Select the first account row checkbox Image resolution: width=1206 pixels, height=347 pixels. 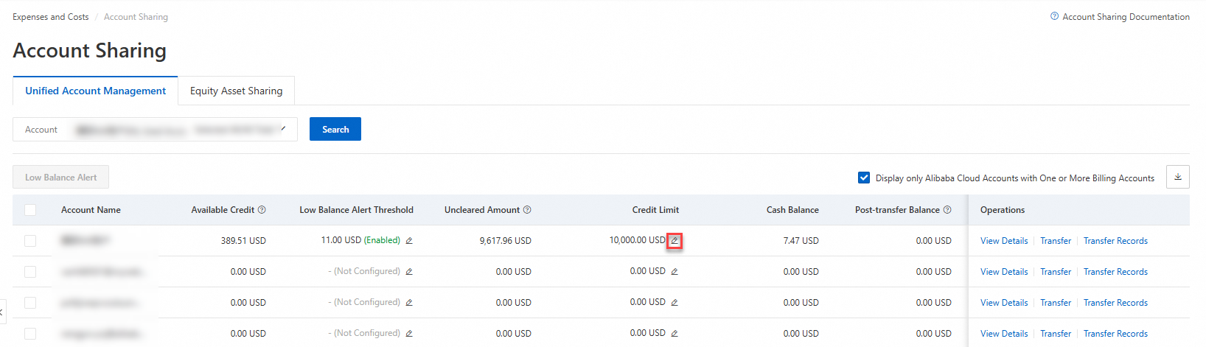[x=30, y=241]
